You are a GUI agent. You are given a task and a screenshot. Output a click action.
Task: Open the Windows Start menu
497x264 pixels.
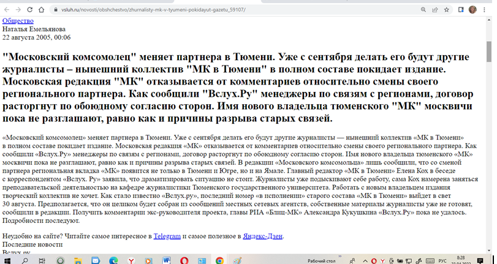pyautogui.click(x=7, y=260)
